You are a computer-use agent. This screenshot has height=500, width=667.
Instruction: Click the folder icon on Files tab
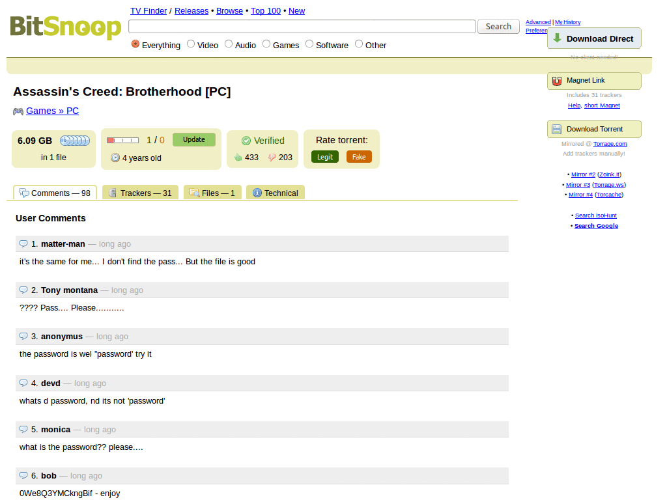click(x=194, y=193)
